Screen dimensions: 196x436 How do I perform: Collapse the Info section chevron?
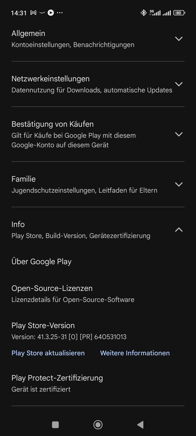tap(179, 230)
